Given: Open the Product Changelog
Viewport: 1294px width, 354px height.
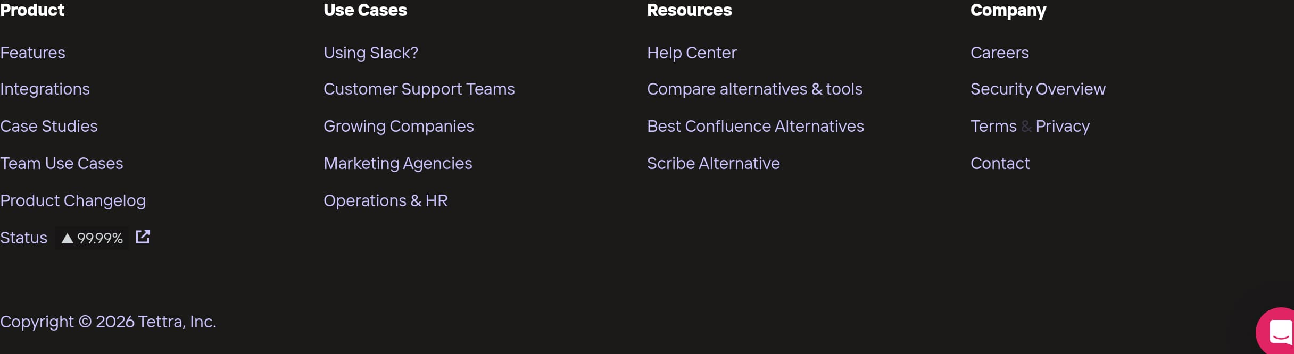Looking at the screenshot, I should point(73,200).
